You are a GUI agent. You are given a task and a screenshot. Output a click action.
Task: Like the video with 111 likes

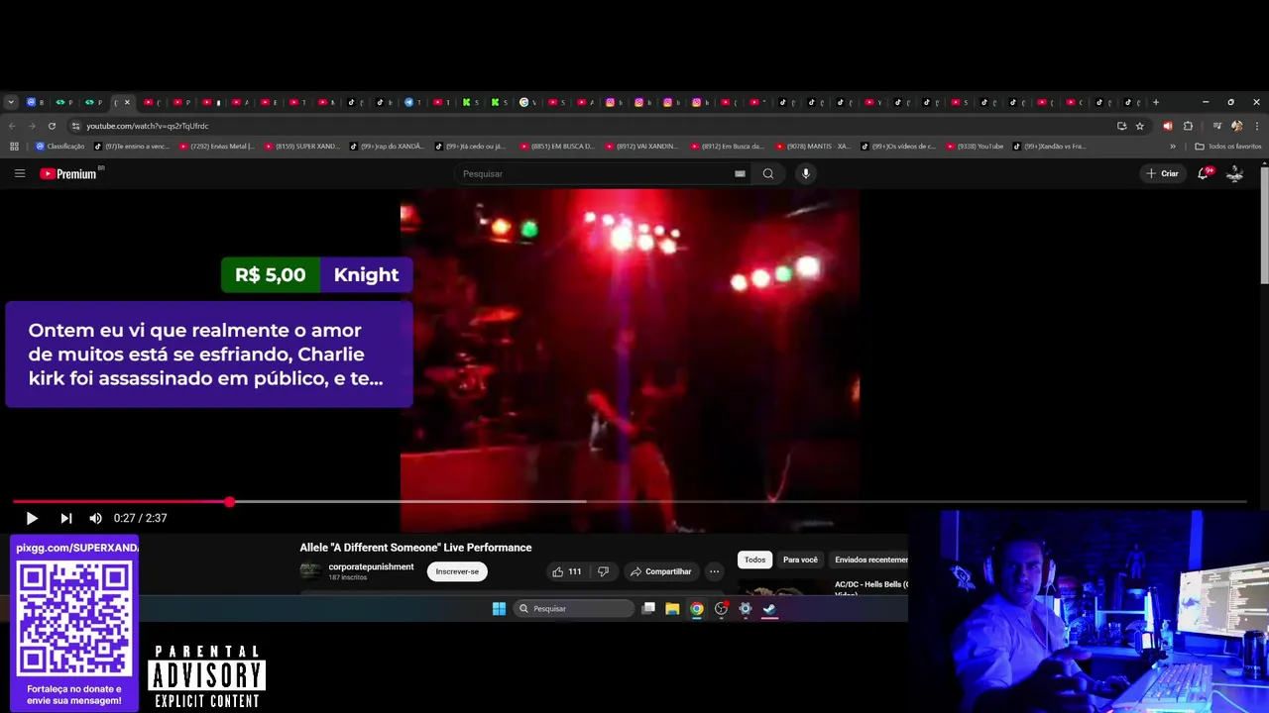point(566,571)
